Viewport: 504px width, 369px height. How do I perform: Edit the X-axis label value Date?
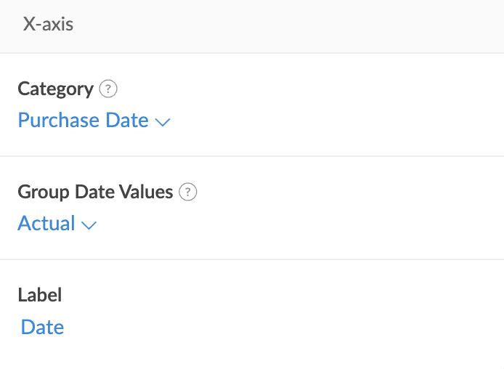tap(43, 327)
